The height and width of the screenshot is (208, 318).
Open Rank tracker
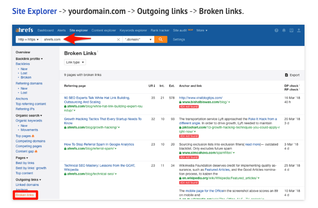point(160,31)
